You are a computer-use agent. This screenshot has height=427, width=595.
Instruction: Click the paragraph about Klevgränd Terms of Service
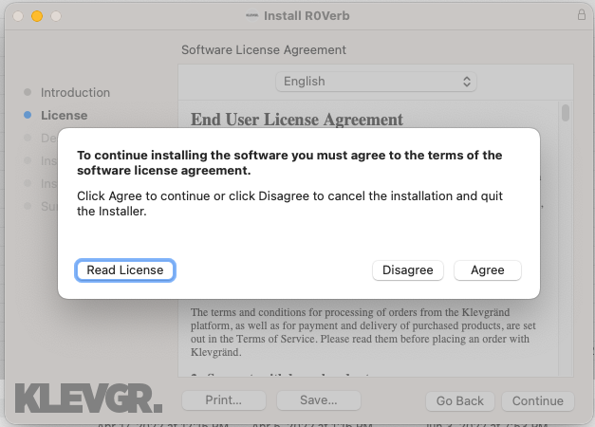[x=363, y=332]
